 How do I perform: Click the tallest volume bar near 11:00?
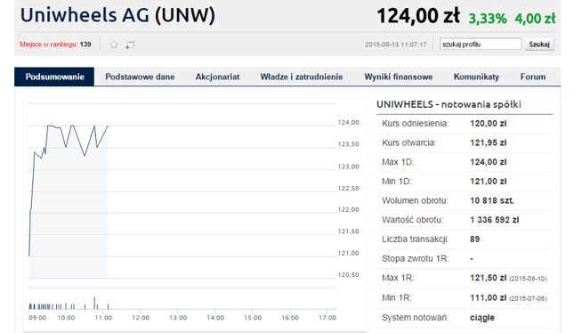click(94, 303)
